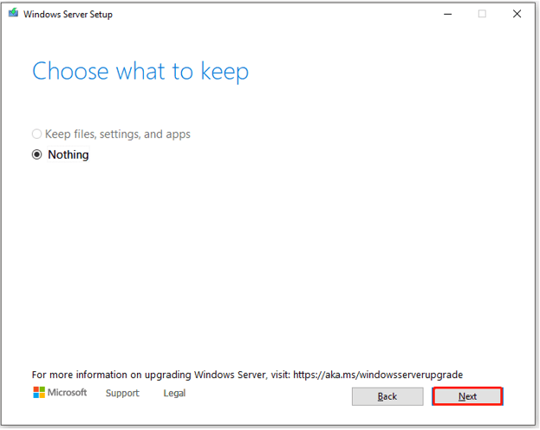
Task: Click the Windows Server Setup title text
Action: (68, 14)
